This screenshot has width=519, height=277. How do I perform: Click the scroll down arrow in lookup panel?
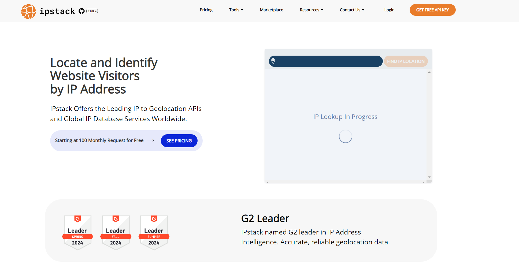[429, 177]
